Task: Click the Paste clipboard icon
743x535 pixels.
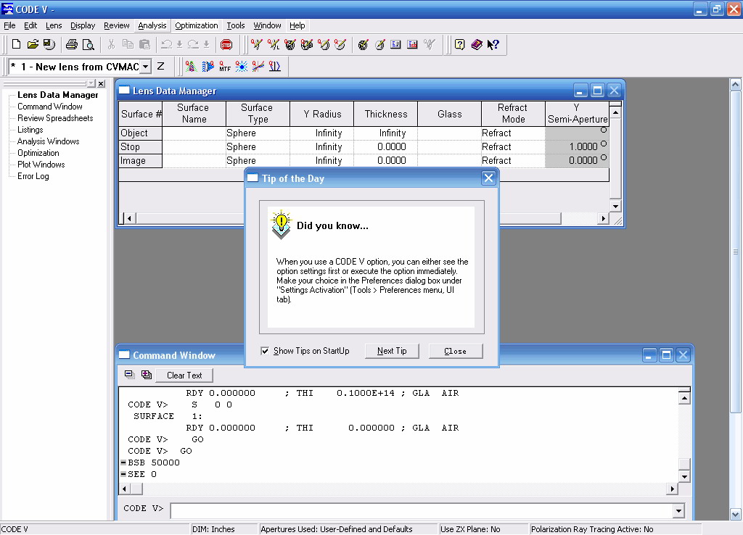Action: coord(144,44)
